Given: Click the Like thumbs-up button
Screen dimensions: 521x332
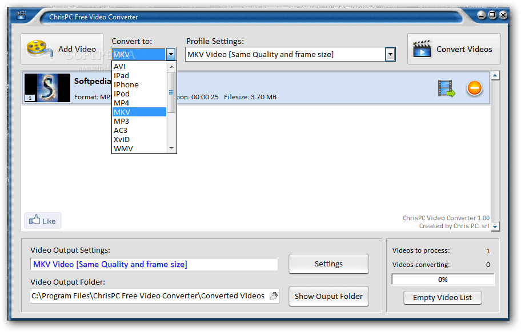Looking at the screenshot, I should pos(43,221).
